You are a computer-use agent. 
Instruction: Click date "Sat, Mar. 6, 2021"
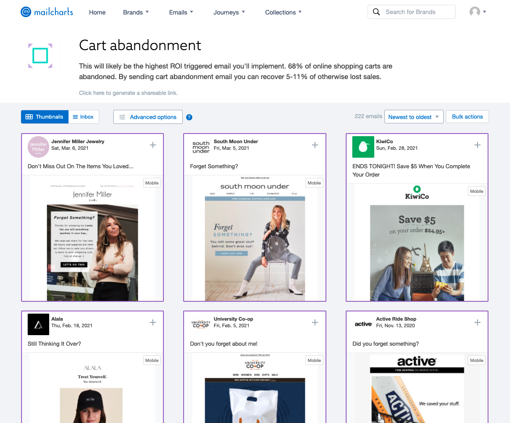[70, 148]
